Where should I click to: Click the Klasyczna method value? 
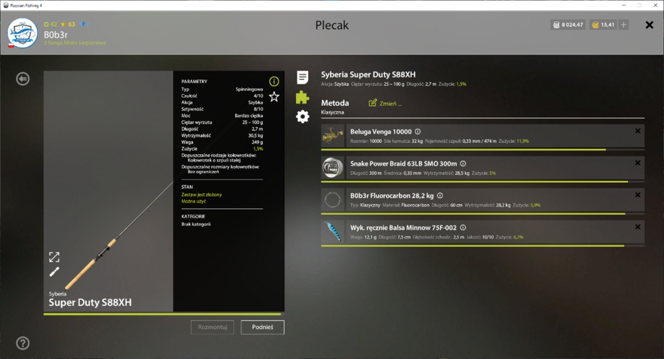pos(333,112)
